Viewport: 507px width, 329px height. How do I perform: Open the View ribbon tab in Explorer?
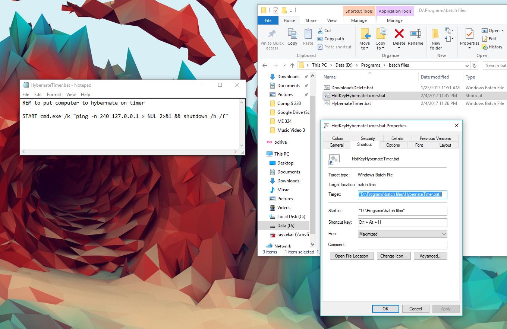pyautogui.click(x=332, y=20)
